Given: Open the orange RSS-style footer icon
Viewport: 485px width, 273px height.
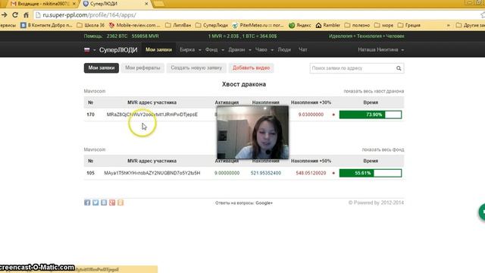Looking at the screenshot, I should 120,202.
